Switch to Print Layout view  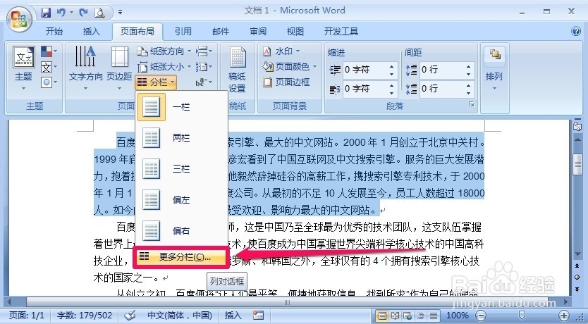coord(381,316)
